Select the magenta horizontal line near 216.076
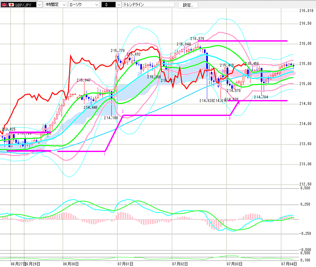Screen dimensions: 316x267 click(243, 41)
